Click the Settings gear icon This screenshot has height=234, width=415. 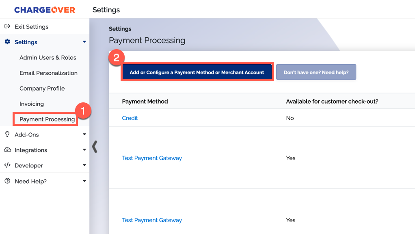click(x=7, y=41)
